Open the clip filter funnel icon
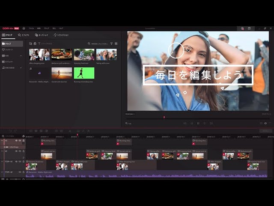Screen dimensions: 274x206 (x=111, y=44)
